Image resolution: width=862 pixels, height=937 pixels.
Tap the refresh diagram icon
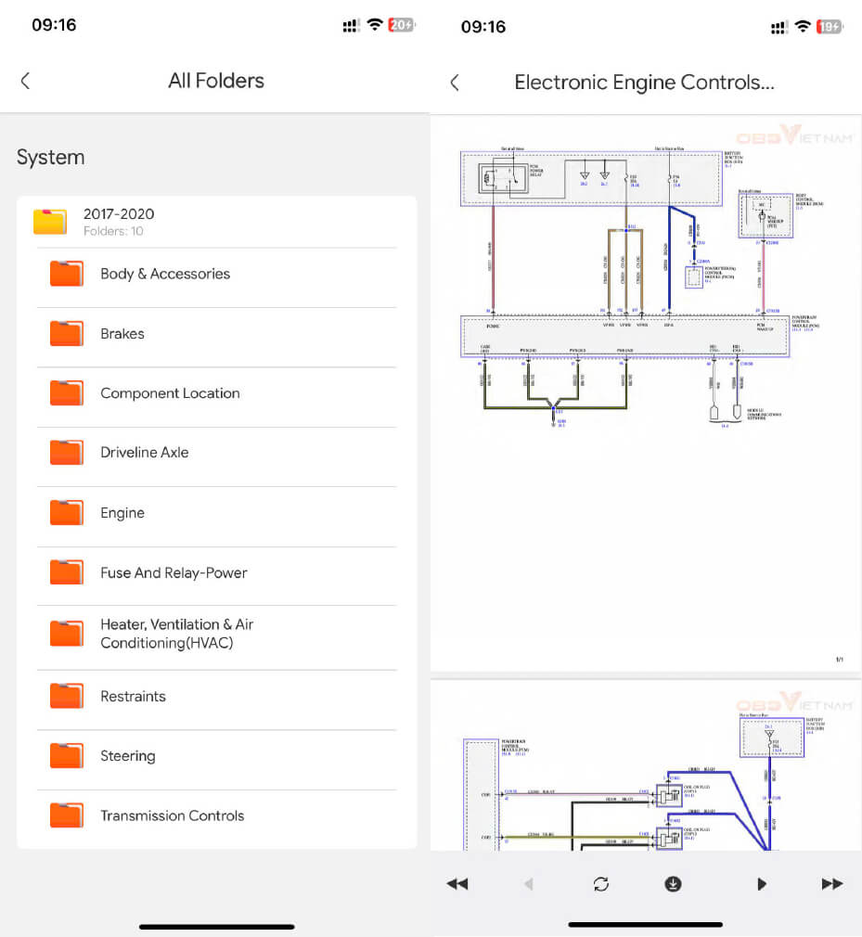pos(601,884)
